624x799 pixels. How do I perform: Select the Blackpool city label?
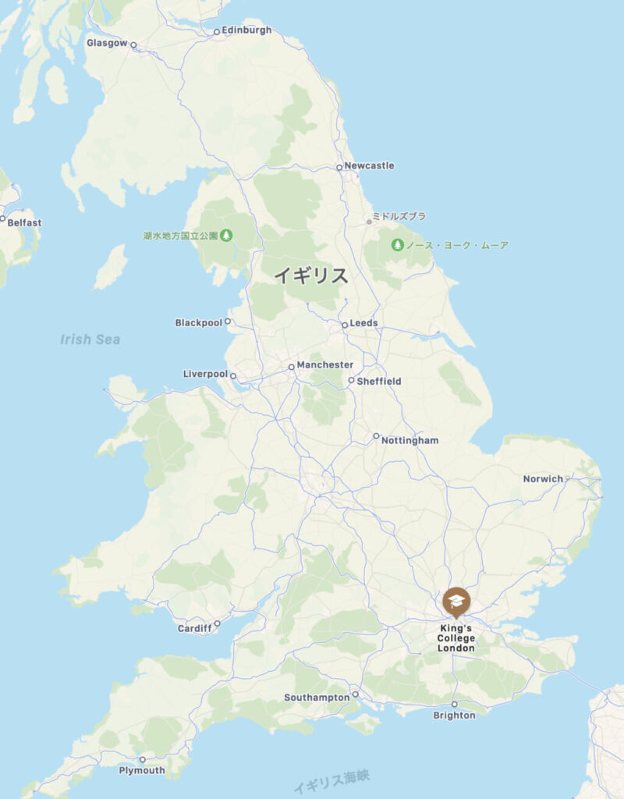199,322
